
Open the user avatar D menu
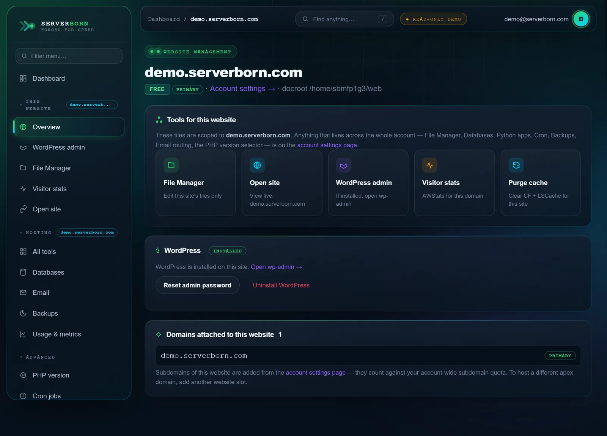[581, 19]
